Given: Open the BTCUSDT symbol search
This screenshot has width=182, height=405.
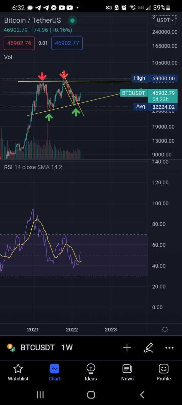Looking at the screenshot, I should 37,348.
